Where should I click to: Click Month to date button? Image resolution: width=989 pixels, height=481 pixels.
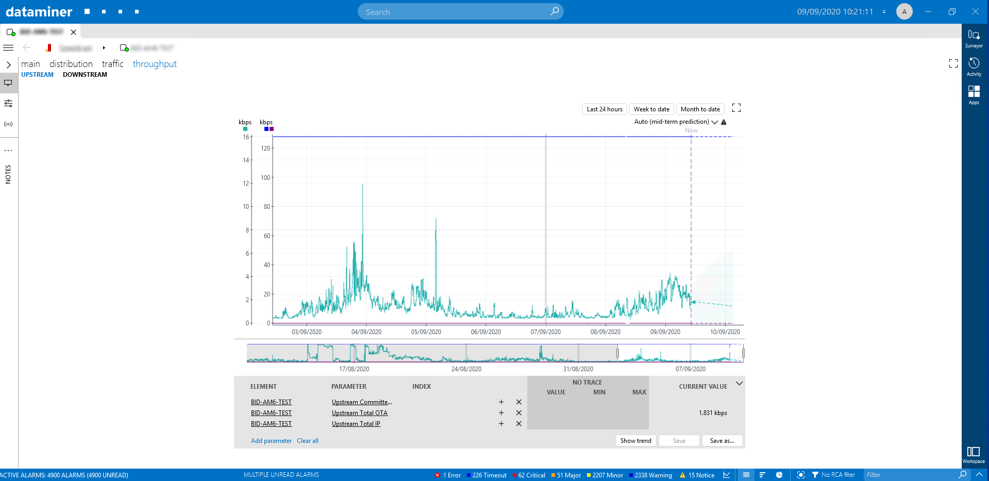[700, 109]
